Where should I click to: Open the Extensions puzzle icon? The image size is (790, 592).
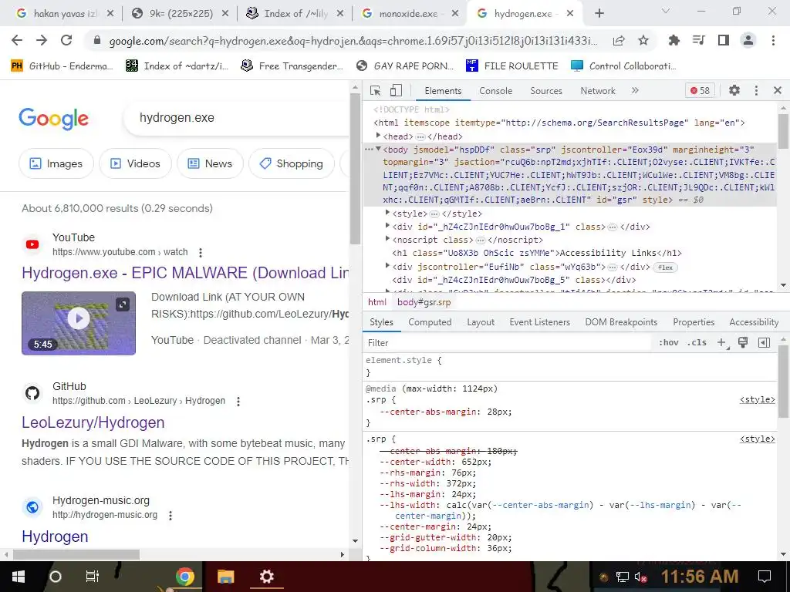(674, 40)
